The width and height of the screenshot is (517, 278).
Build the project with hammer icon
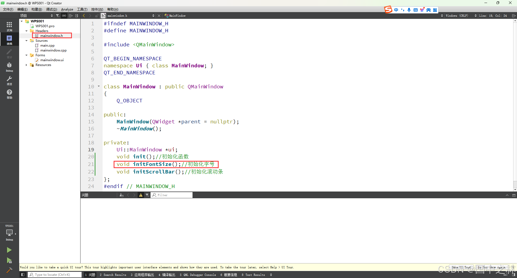(x=9, y=270)
